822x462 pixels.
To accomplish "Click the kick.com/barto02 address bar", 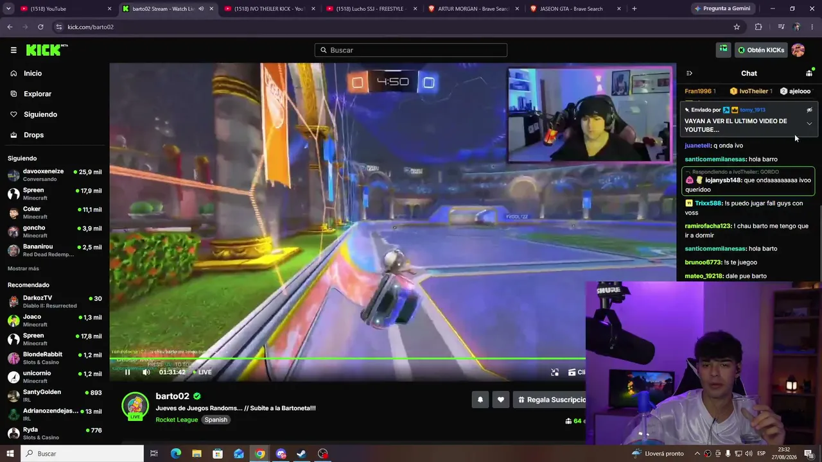I will tap(398, 27).
